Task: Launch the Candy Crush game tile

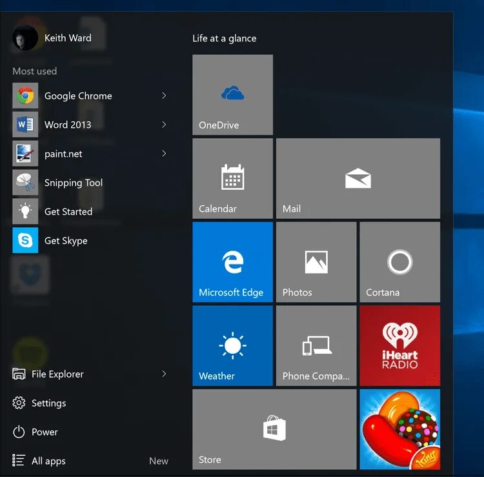Action: (x=399, y=429)
